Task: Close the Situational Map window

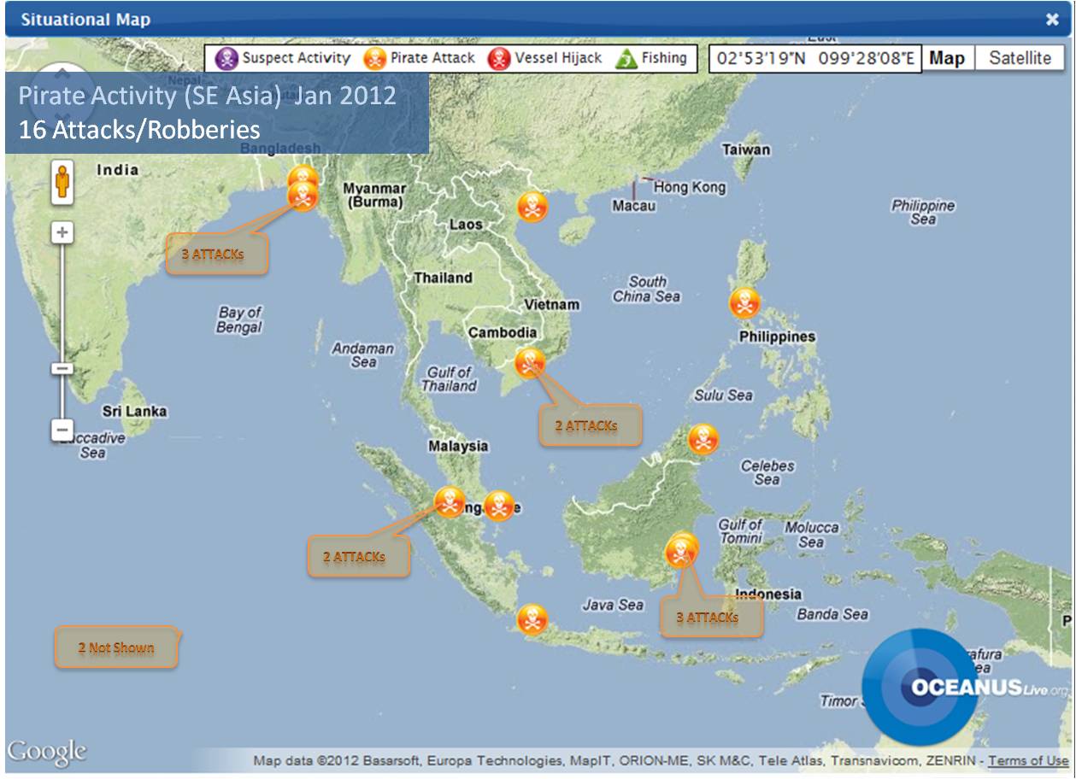Action: pyautogui.click(x=1052, y=20)
